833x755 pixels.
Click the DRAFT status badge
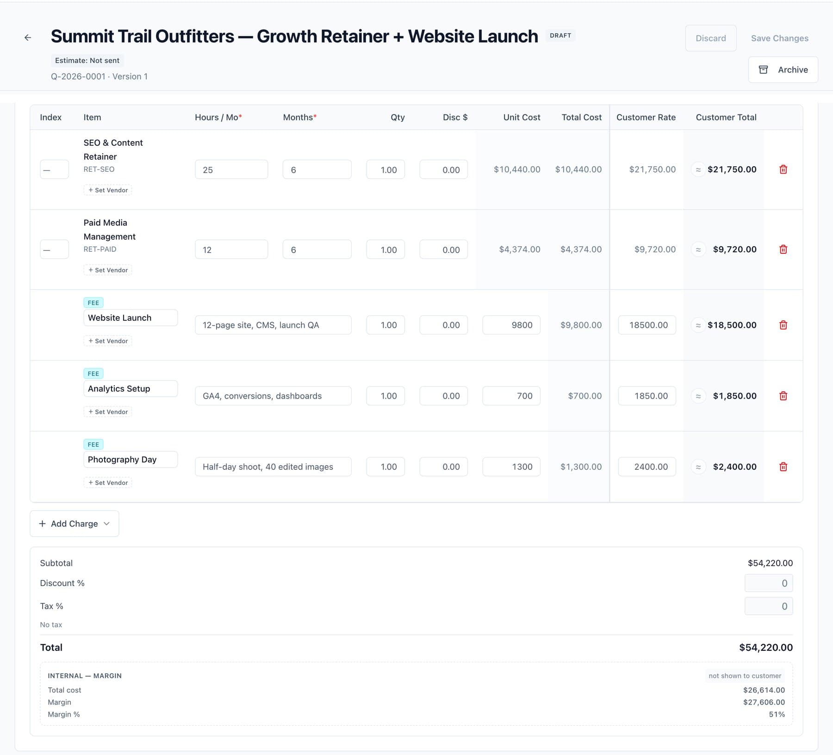(560, 36)
